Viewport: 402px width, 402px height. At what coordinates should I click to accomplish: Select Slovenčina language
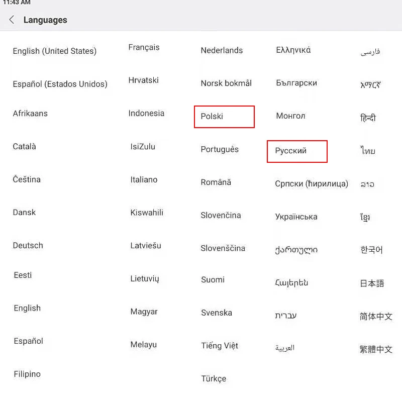coord(221,215)
